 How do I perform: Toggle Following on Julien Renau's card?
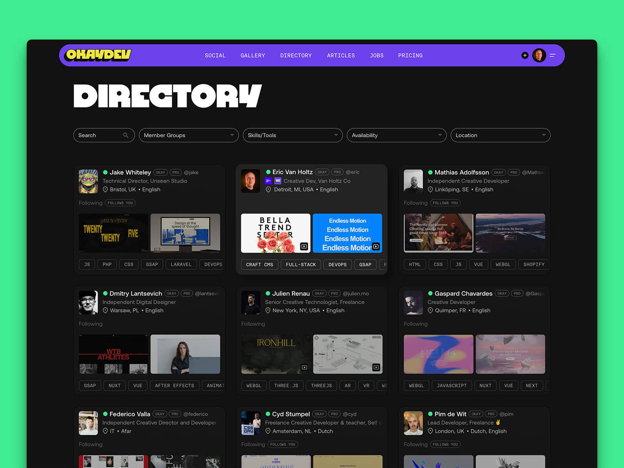253,324
